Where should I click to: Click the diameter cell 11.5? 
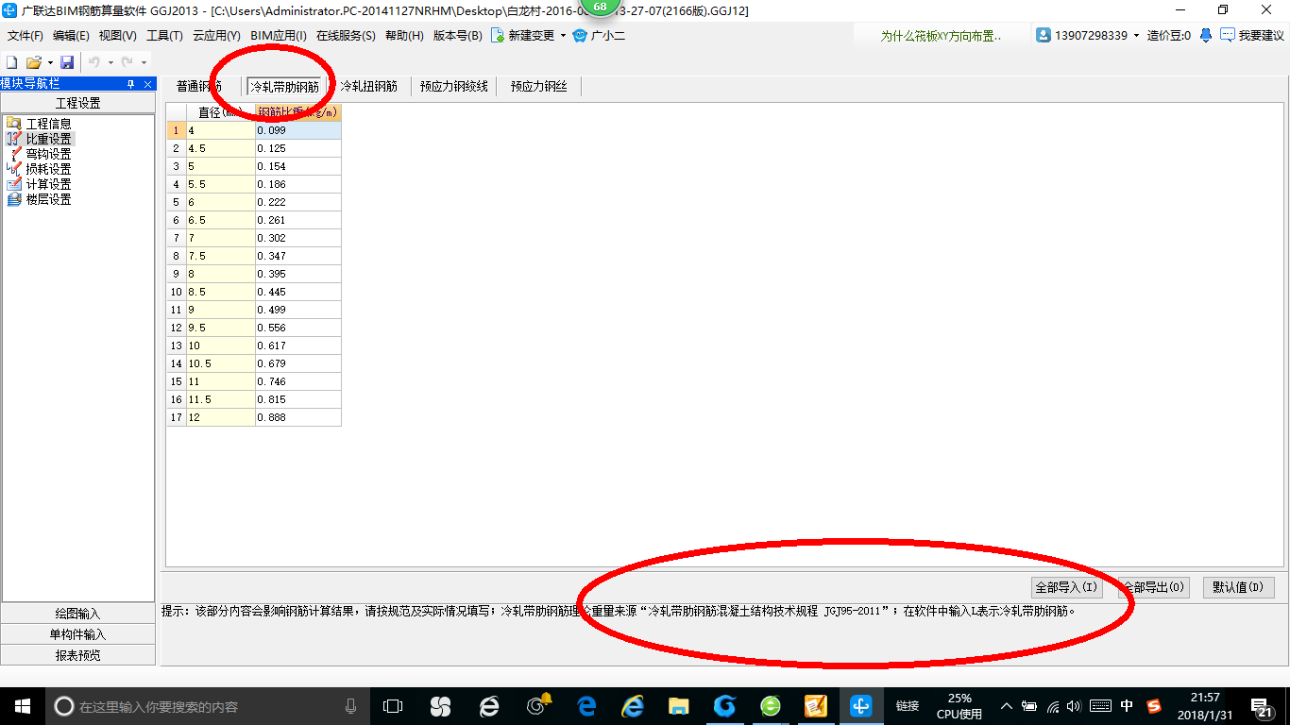tap(221, 399)
